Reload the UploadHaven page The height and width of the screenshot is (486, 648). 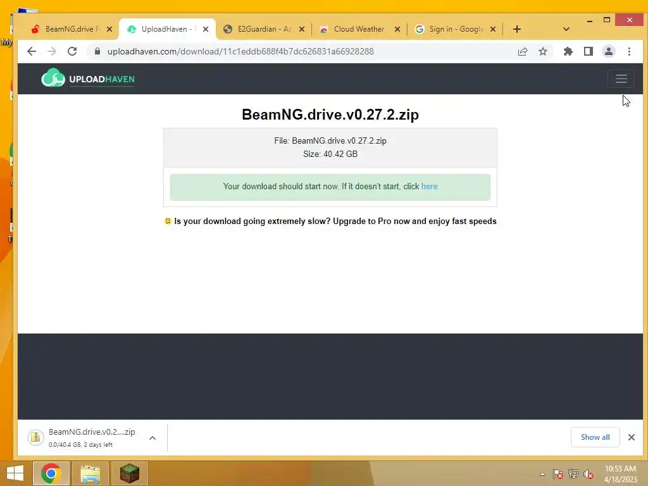tap(72, 51)
